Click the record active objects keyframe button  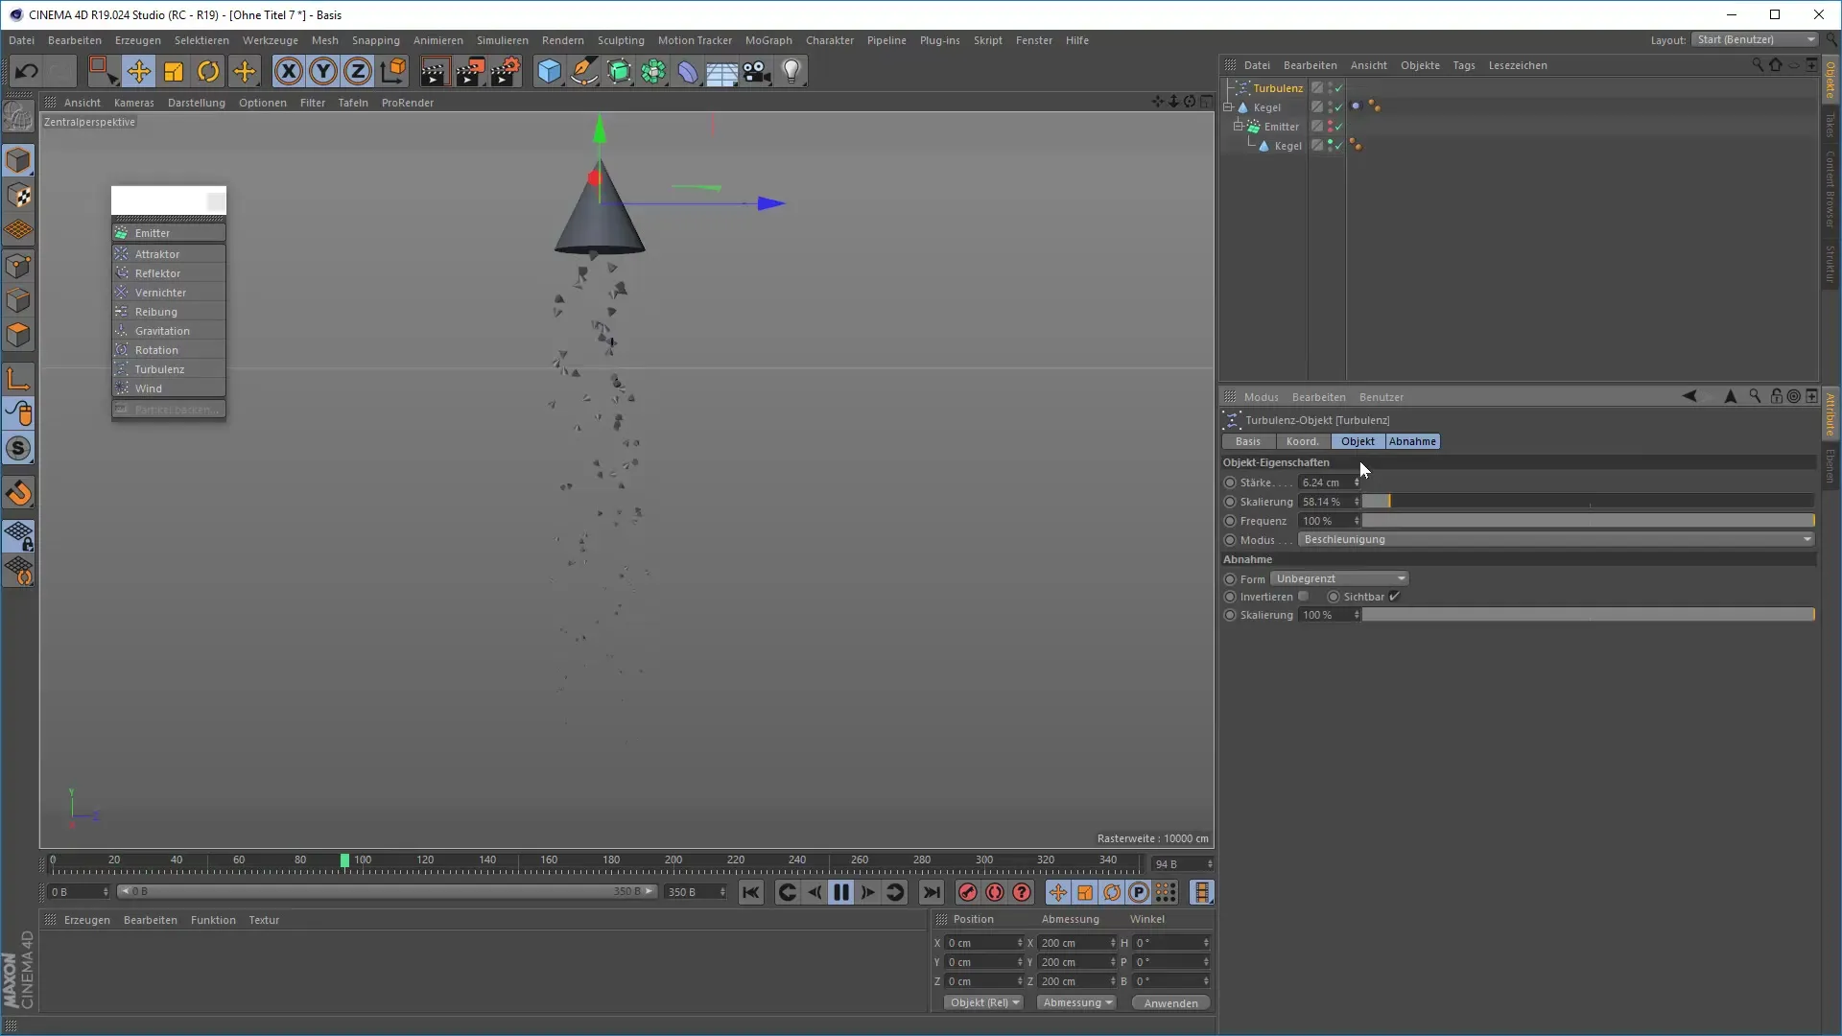967,893
